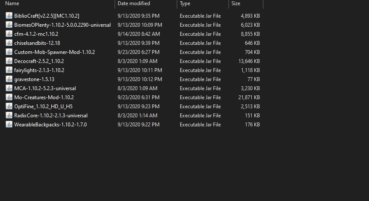Screen dimensions: 369x201
Task: Click the chiselsandbits-12.18 jar icon
Action: (9, 43)
